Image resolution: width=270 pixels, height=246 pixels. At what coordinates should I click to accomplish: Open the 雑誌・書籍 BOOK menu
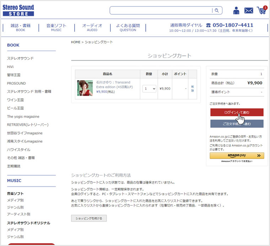21,27
